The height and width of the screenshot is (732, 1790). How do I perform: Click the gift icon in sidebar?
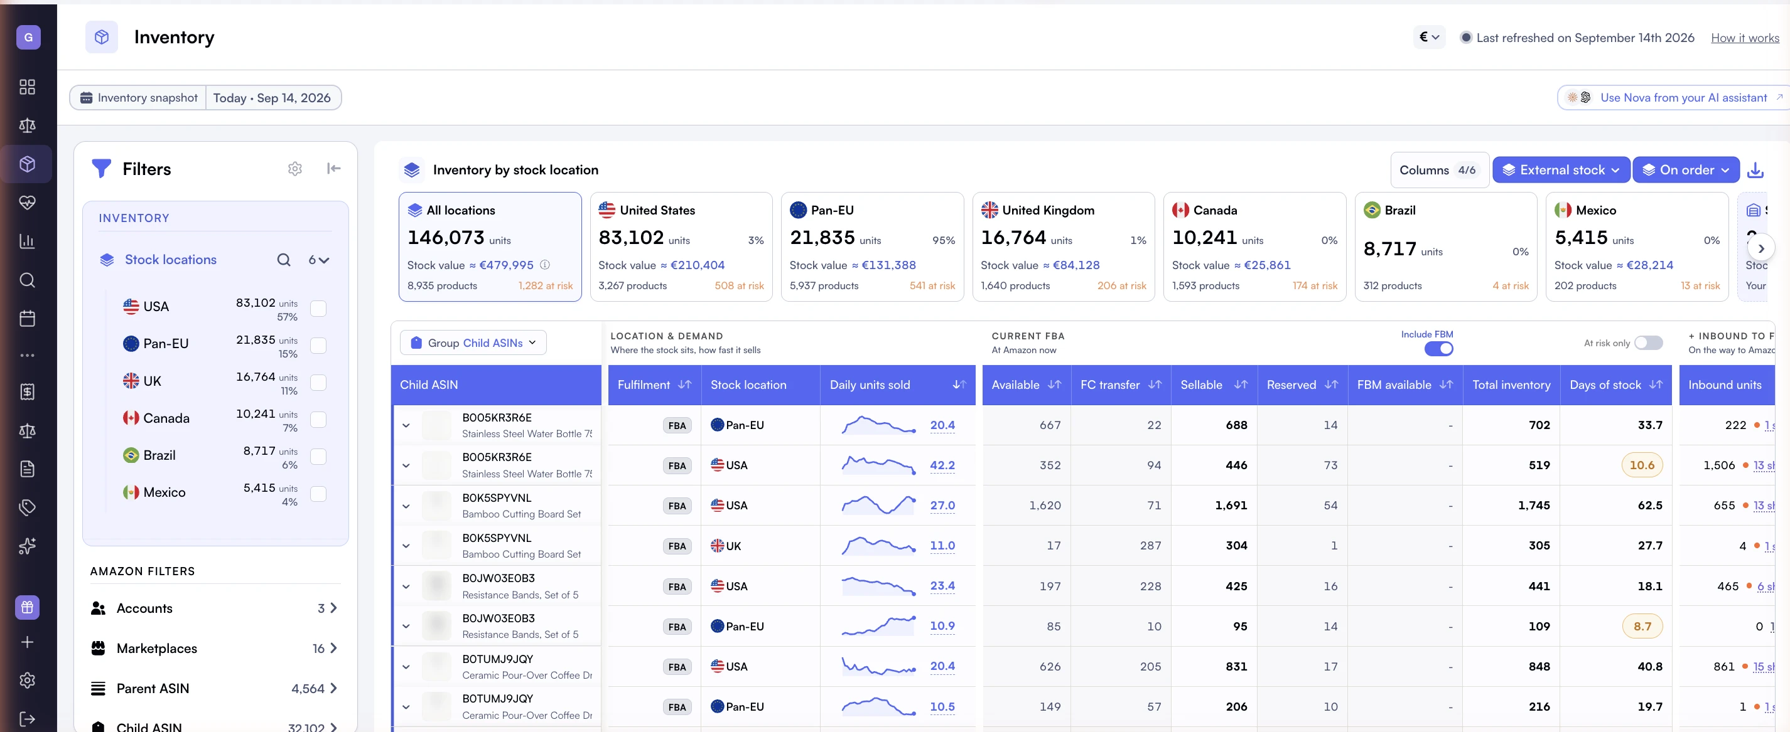(x=27, y=608)
